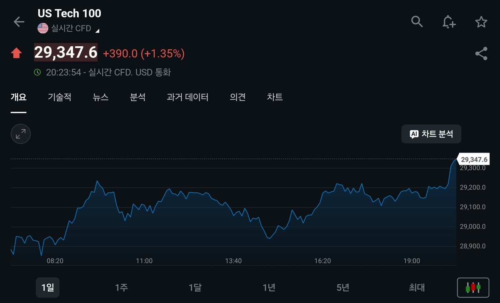Select the 개요 tab
The image size is (500, 303).
click(18, 97)
